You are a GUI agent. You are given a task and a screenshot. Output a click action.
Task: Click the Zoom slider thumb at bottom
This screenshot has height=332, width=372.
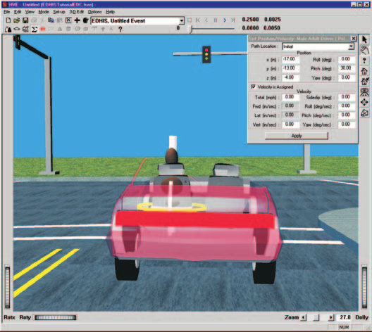point(316,317)
